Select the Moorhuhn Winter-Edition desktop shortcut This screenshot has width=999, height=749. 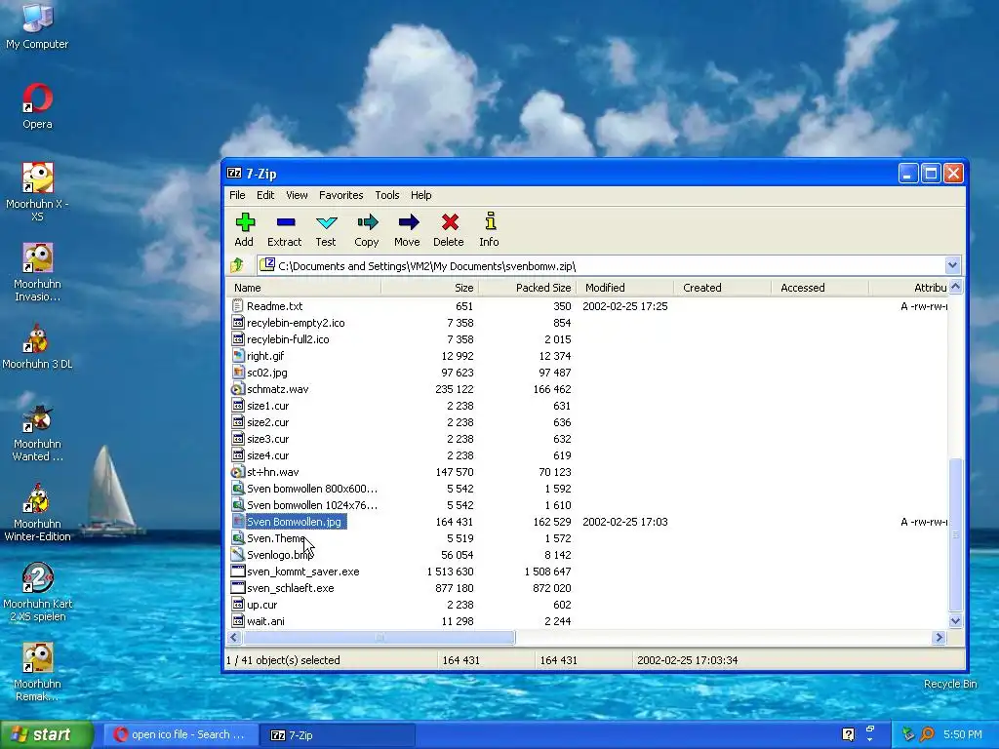tap(37, 512)
